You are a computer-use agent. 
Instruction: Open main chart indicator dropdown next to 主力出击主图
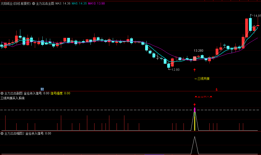tap(34, 4)
